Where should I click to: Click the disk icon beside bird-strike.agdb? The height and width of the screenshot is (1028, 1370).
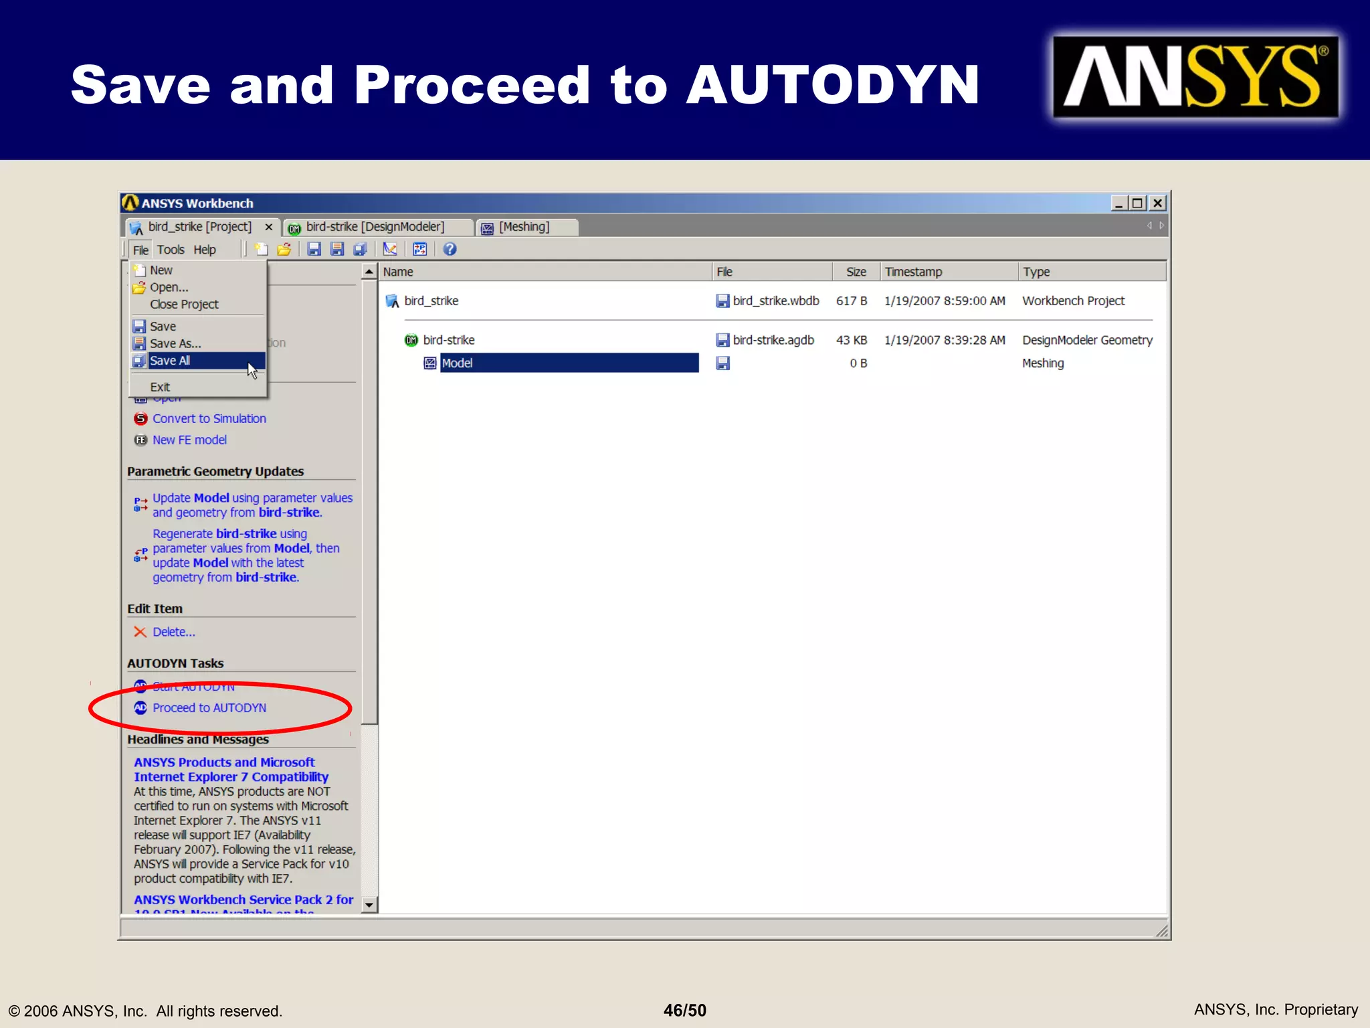[x=722, y=340]
